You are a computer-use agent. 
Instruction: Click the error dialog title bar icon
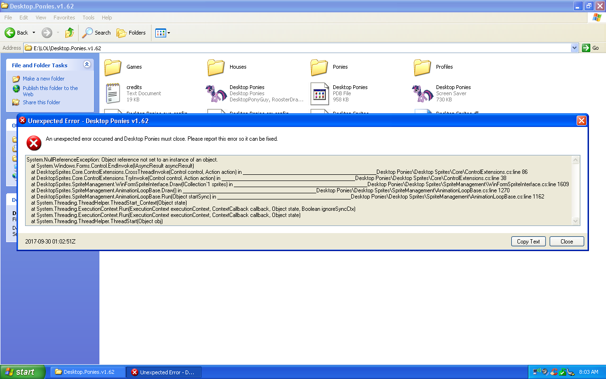coord(22,121)
